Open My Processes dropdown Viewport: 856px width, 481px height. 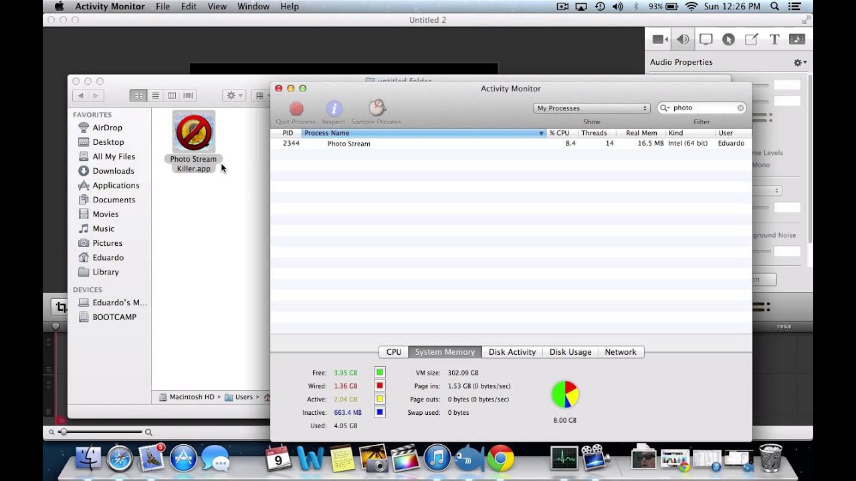tap(592, 108)
